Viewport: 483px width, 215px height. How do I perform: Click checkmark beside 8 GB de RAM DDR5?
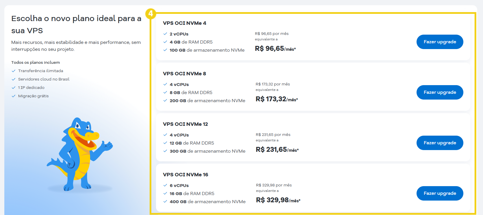click(165, 92)
